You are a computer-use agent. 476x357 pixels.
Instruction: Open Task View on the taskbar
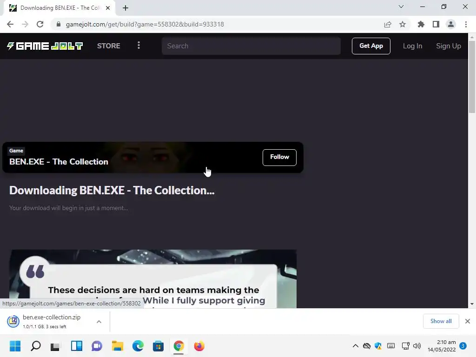[x=55, y=346]
